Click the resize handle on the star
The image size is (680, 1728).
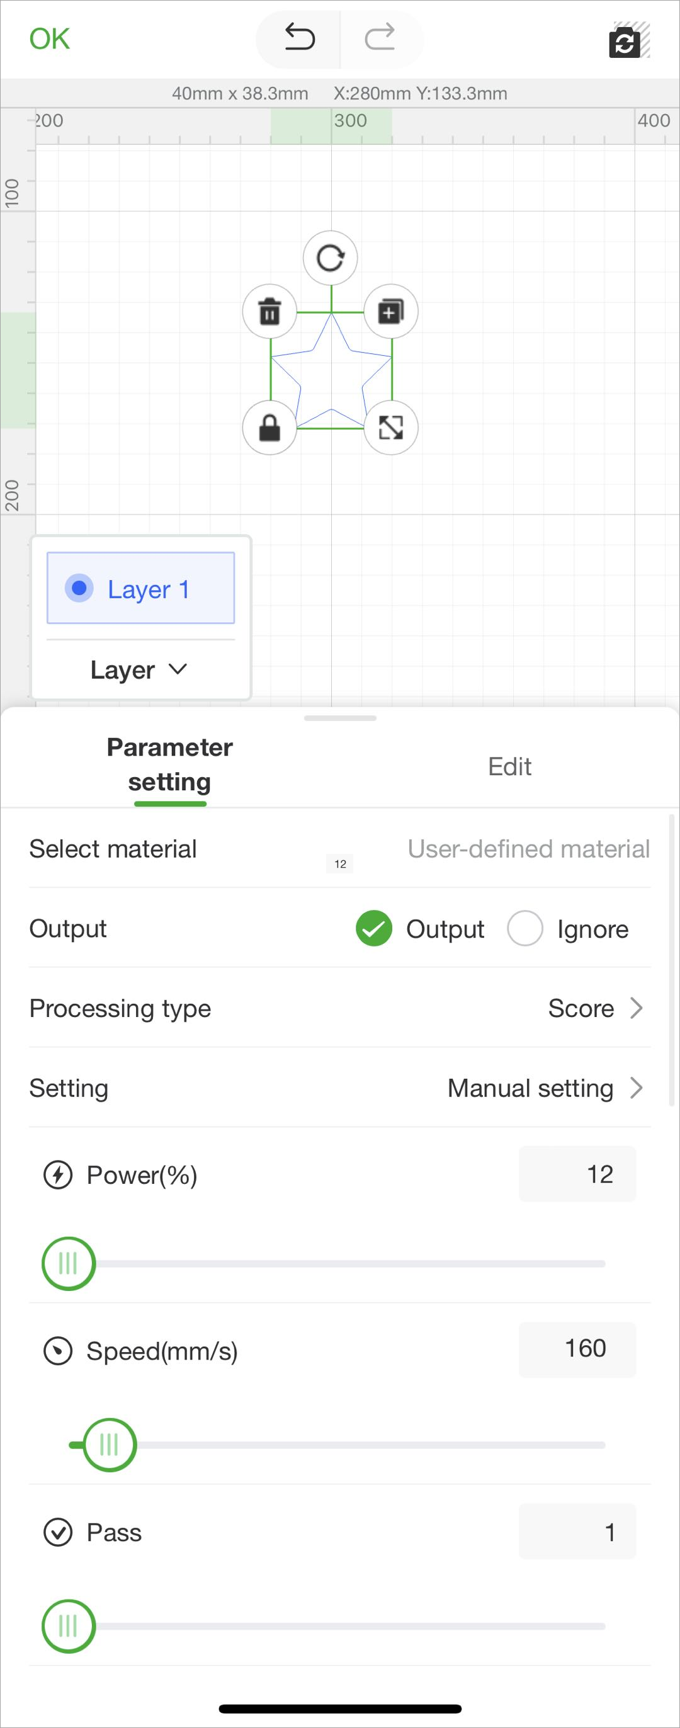tap(391, 428)
